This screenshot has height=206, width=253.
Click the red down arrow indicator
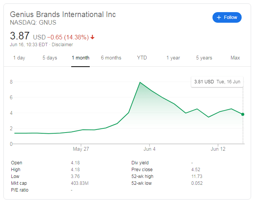(93, 37)
